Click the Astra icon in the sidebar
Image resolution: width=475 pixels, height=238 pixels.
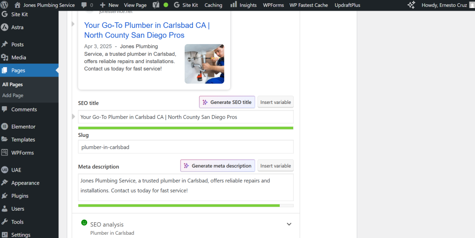click(x=5, y=27)
